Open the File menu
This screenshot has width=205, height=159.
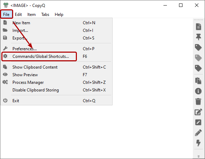tap(6, 15)
